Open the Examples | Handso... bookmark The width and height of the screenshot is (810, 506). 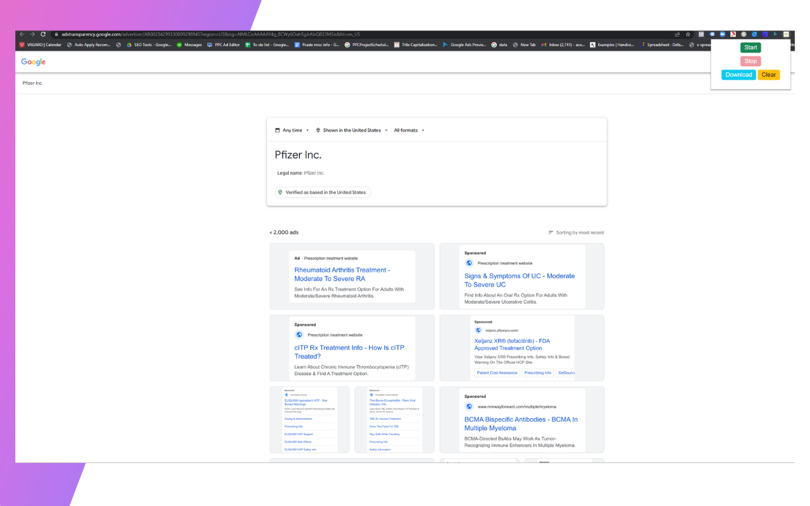coord(613,45)
